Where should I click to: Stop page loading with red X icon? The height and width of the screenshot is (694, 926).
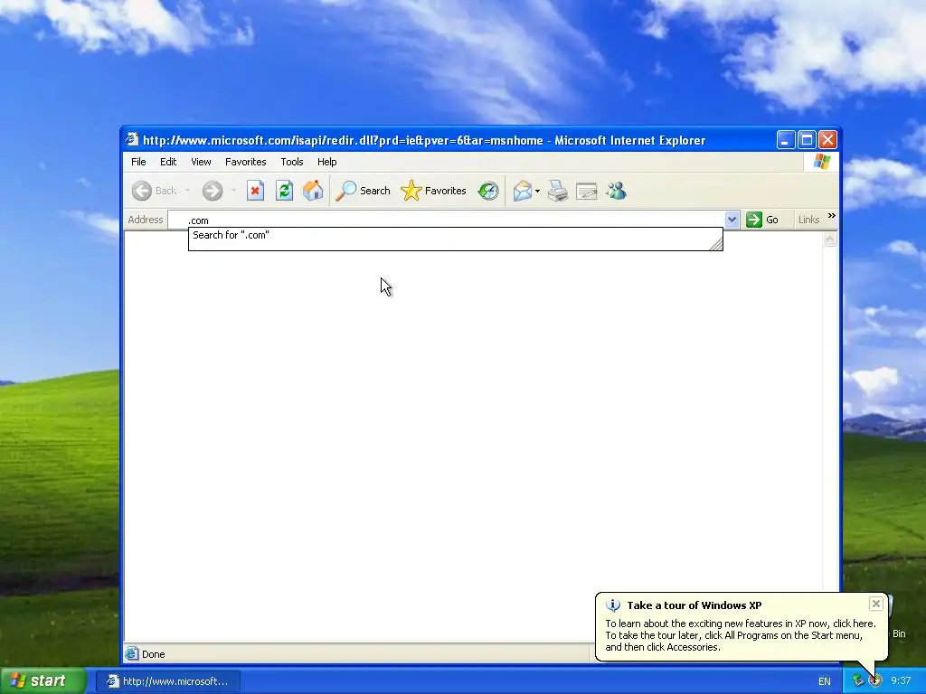pos(255,191)
